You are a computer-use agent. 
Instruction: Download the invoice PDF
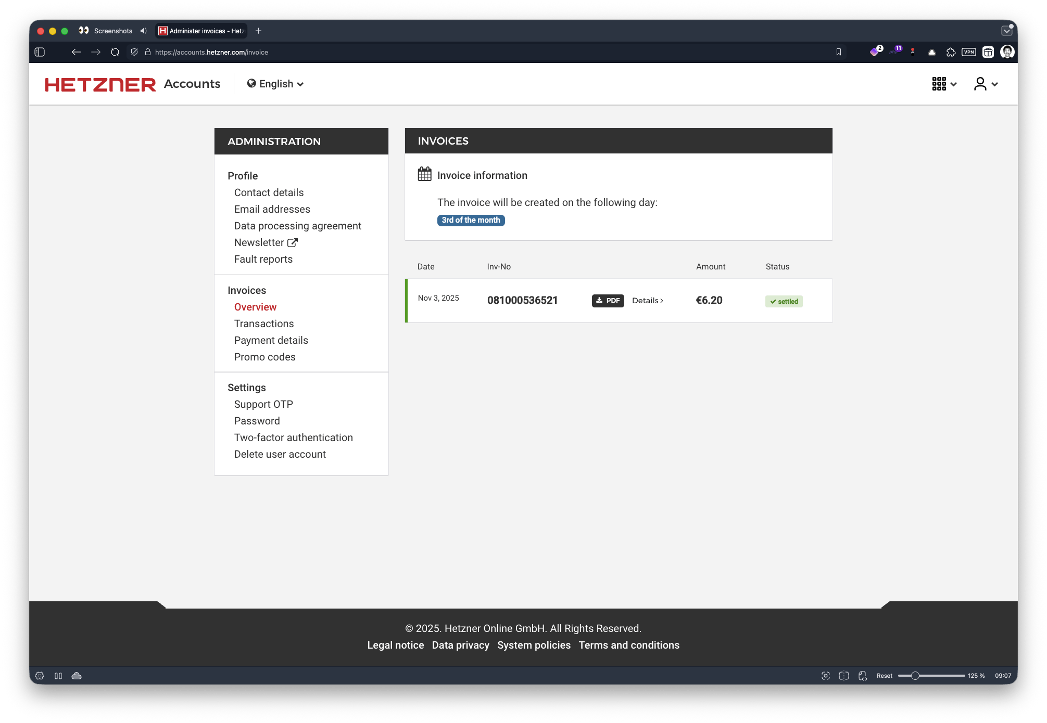tap(607, 300)
